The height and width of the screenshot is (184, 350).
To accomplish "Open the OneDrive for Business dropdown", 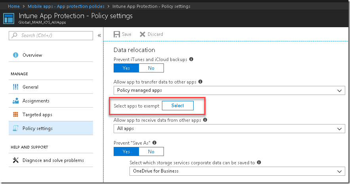I will [x=237, y=171].
